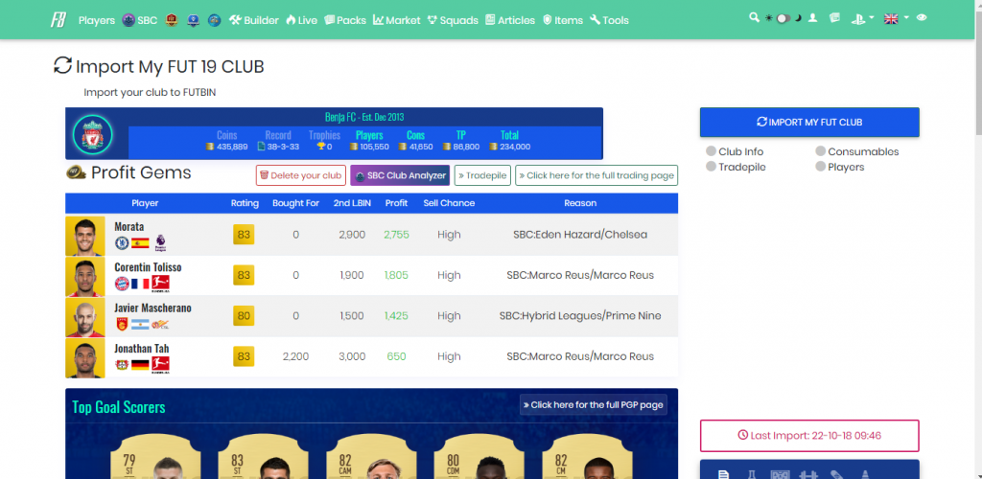This screenshot has width=982, height=479.
Task: Click the clock icon in Last Import box
Action: [x=743, y=435]
